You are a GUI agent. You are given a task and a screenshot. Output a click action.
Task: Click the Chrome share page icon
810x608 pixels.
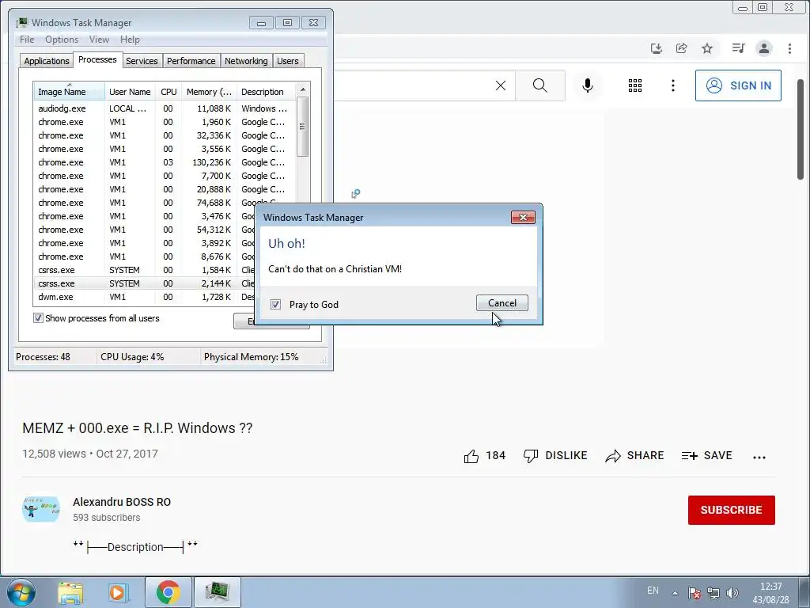[681, 48]
